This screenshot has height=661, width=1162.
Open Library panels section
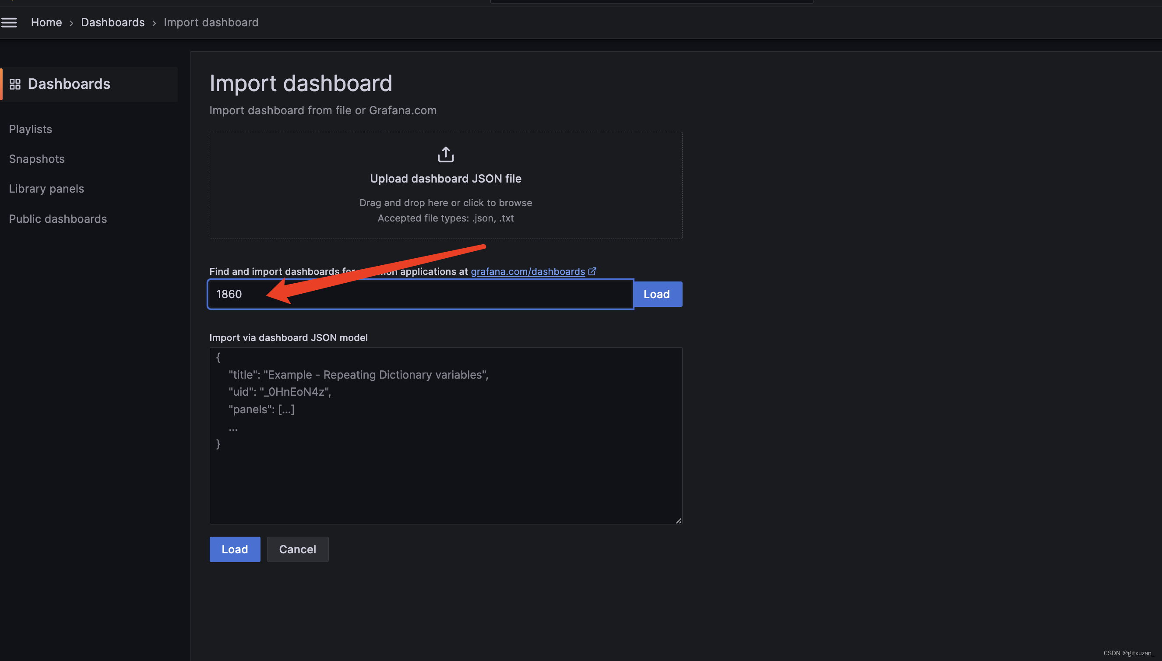point(46,189)
